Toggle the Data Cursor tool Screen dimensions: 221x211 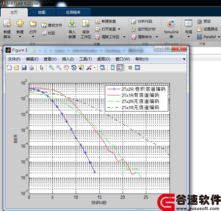pyautogui.click(x=81, y=68)
